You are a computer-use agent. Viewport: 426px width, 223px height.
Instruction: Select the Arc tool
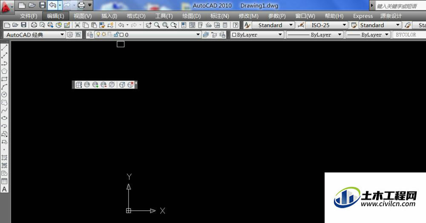(4, 87)
